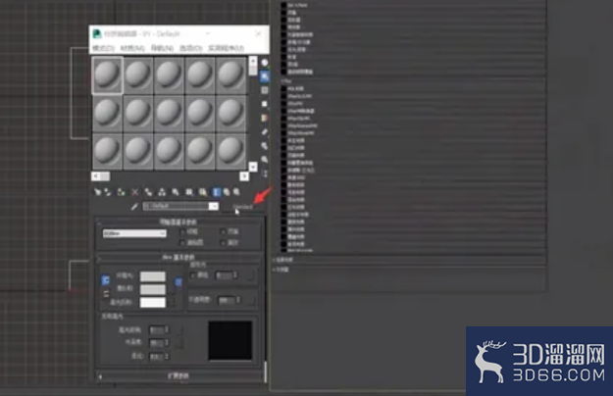Toggle the ambient-diffuse color lock button

click(x=106, y=280)
